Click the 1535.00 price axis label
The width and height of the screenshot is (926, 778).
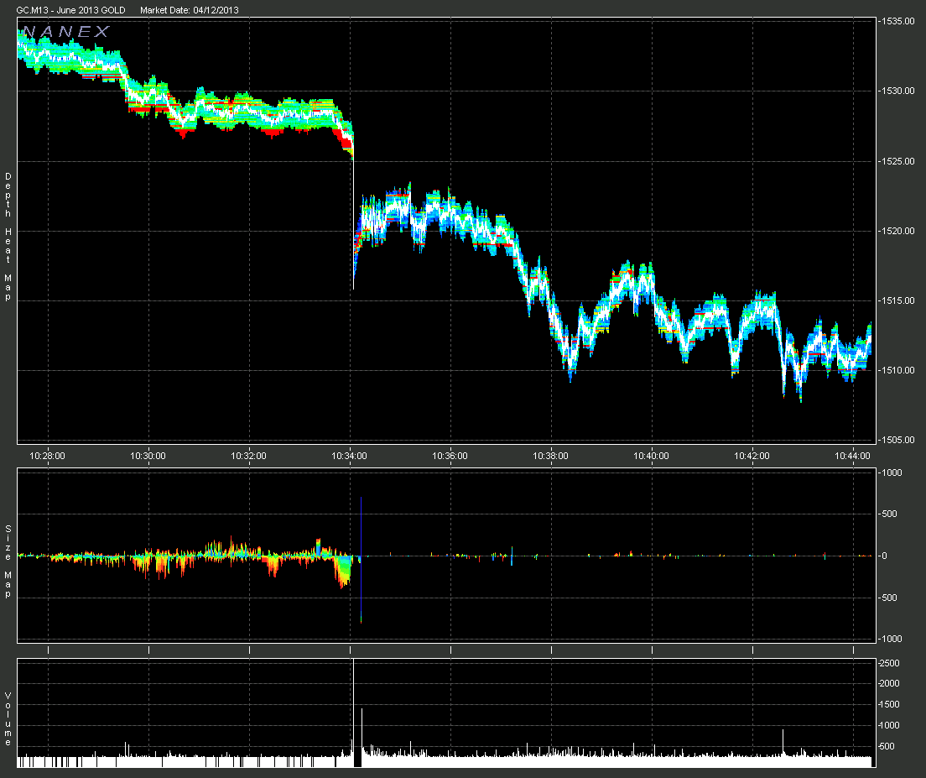(x=897, y=21)
